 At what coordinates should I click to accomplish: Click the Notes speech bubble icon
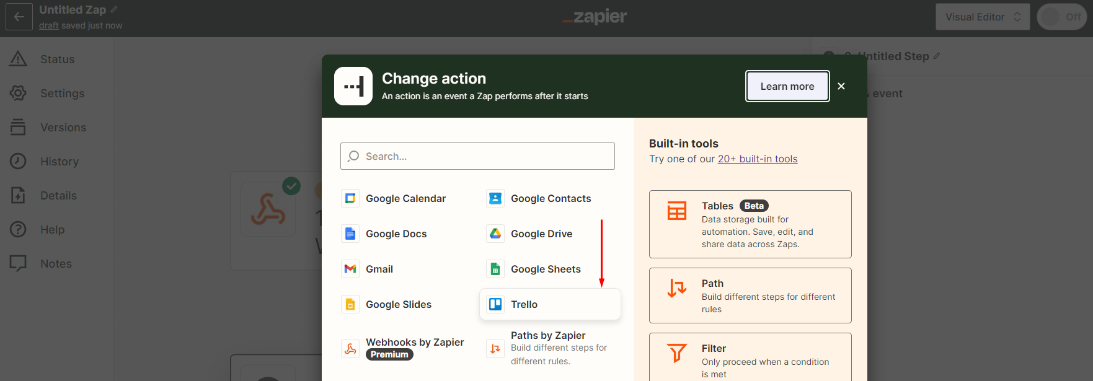pyautogui.click(x=18, y=263)
